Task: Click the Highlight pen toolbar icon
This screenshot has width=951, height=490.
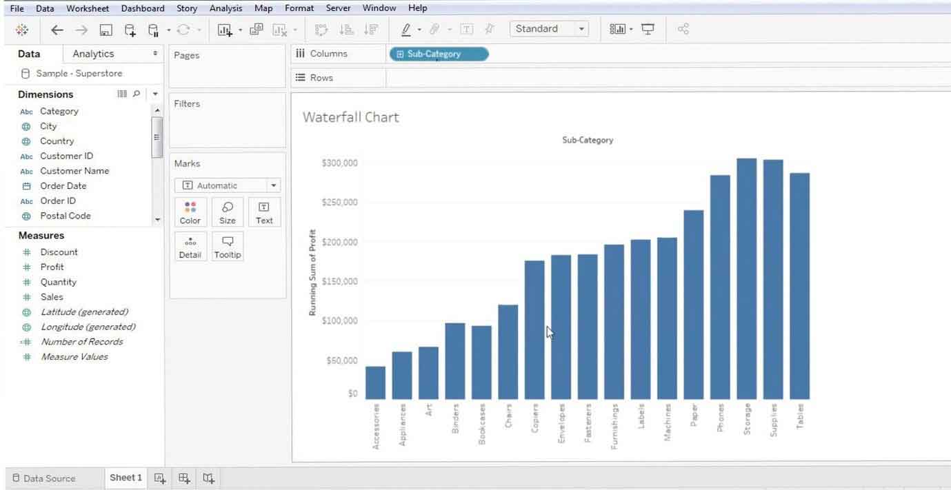Action: coord(408,29)
